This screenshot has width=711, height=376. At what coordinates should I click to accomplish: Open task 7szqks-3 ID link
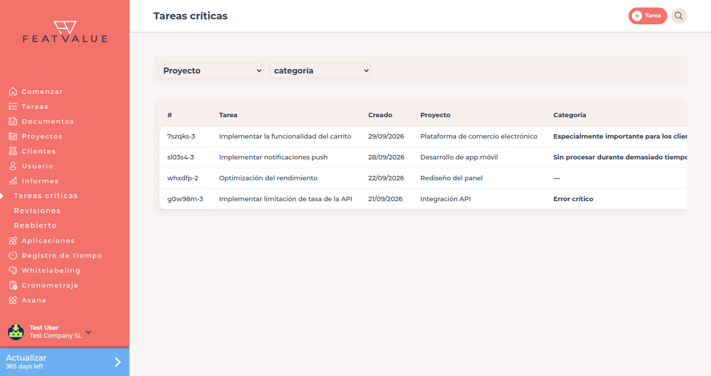[181, 136]
